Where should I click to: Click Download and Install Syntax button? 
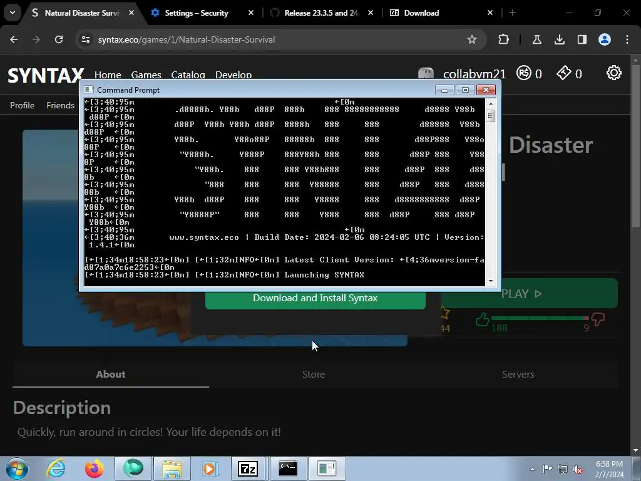tap(315, 299)
